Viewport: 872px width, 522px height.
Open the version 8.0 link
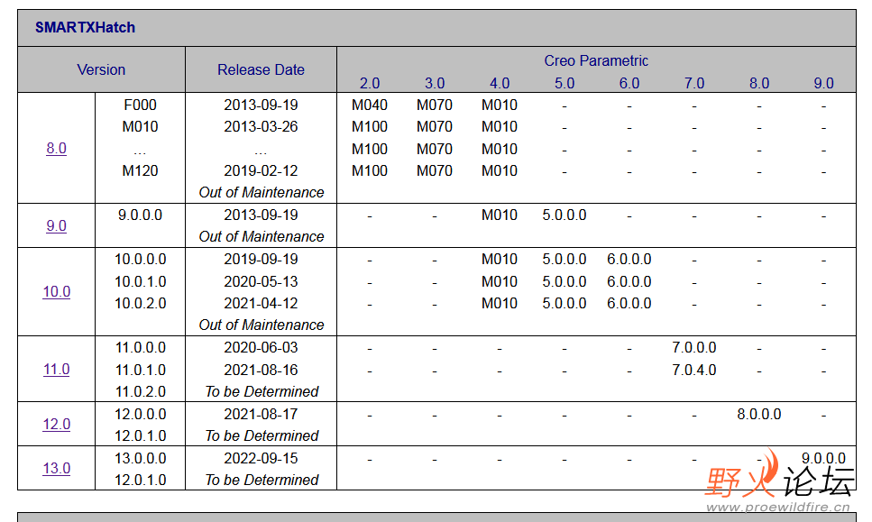tap(56, 149)
